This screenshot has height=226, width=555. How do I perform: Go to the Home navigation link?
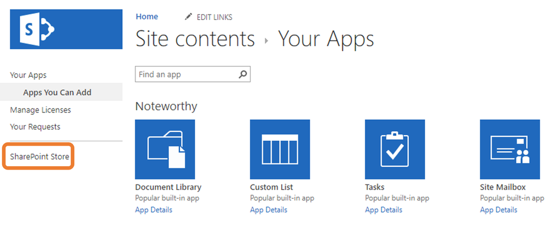click(147, 17)
